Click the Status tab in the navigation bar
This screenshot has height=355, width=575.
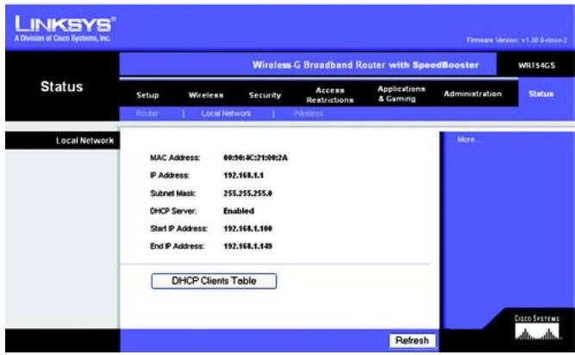(541, 94)
